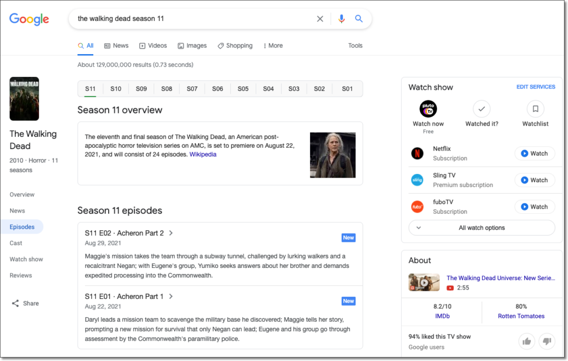568x361 pixels.
Task: Open the Wikipedia link in overview
Action: [x=203, y=154]
